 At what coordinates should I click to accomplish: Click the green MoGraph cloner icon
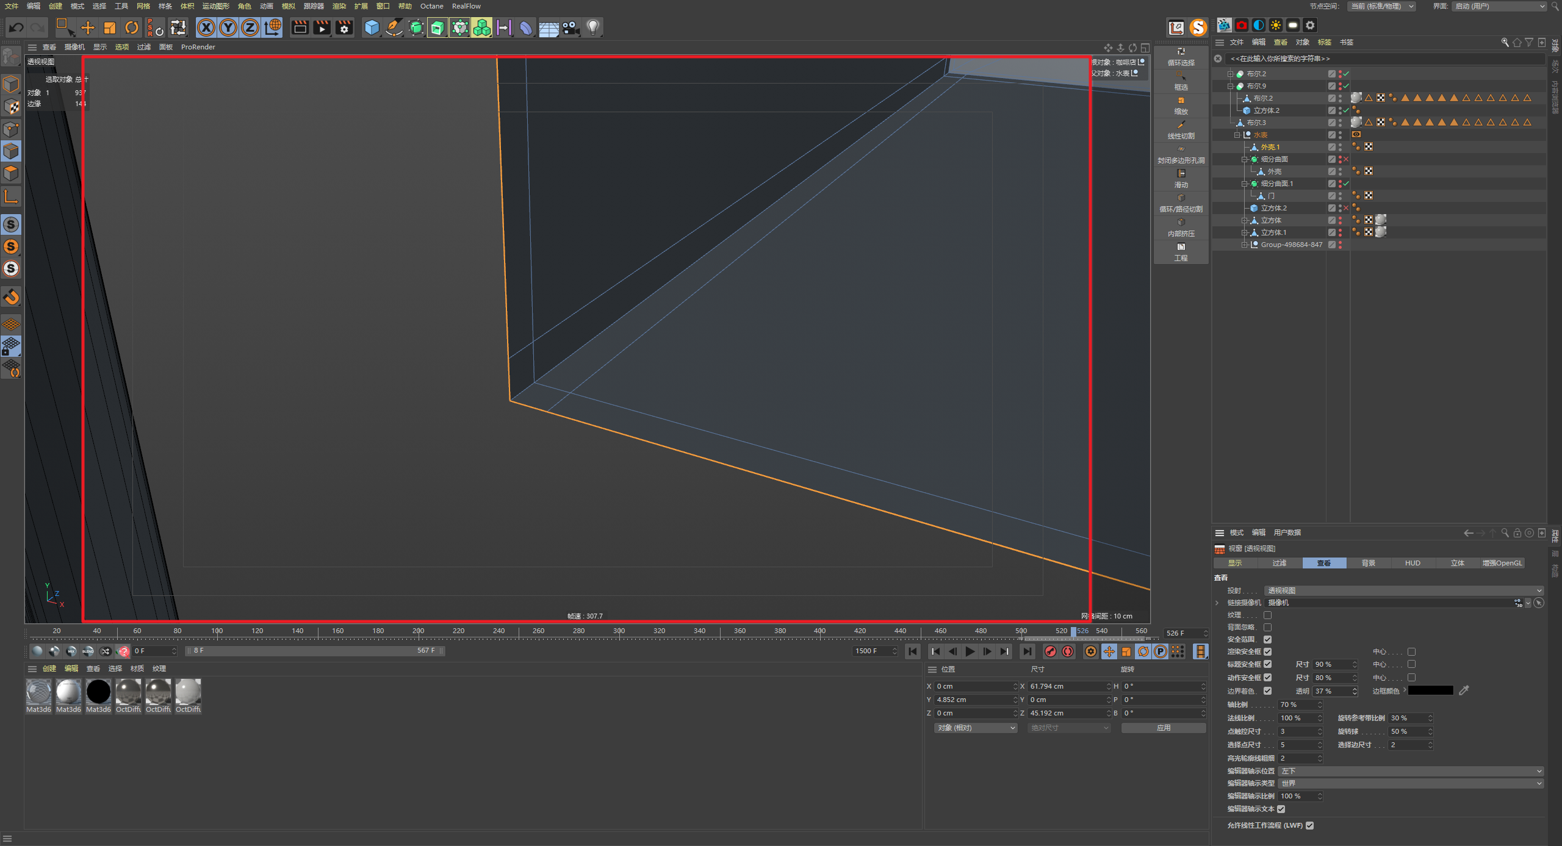[482, 27]
